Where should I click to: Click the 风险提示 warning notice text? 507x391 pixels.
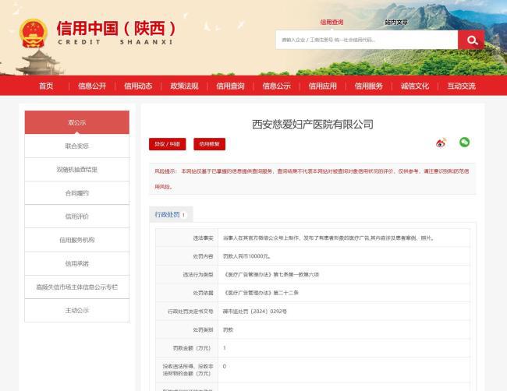[x=312, y=178]
